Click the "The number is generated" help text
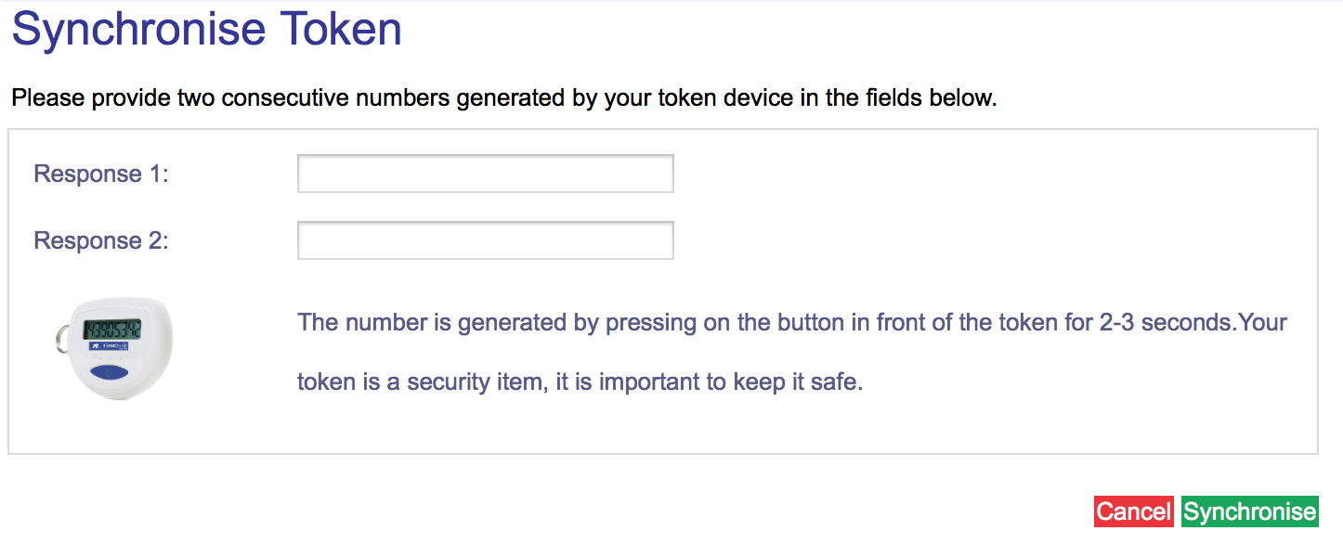Screen dimensions: 1343x544 pos(791,323)
